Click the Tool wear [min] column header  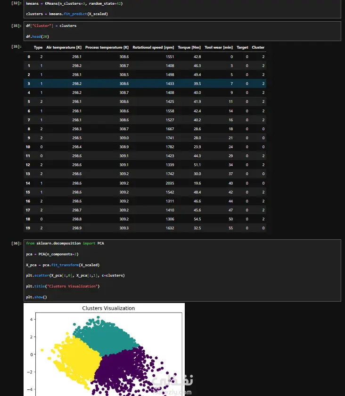(x=218, y=47)
